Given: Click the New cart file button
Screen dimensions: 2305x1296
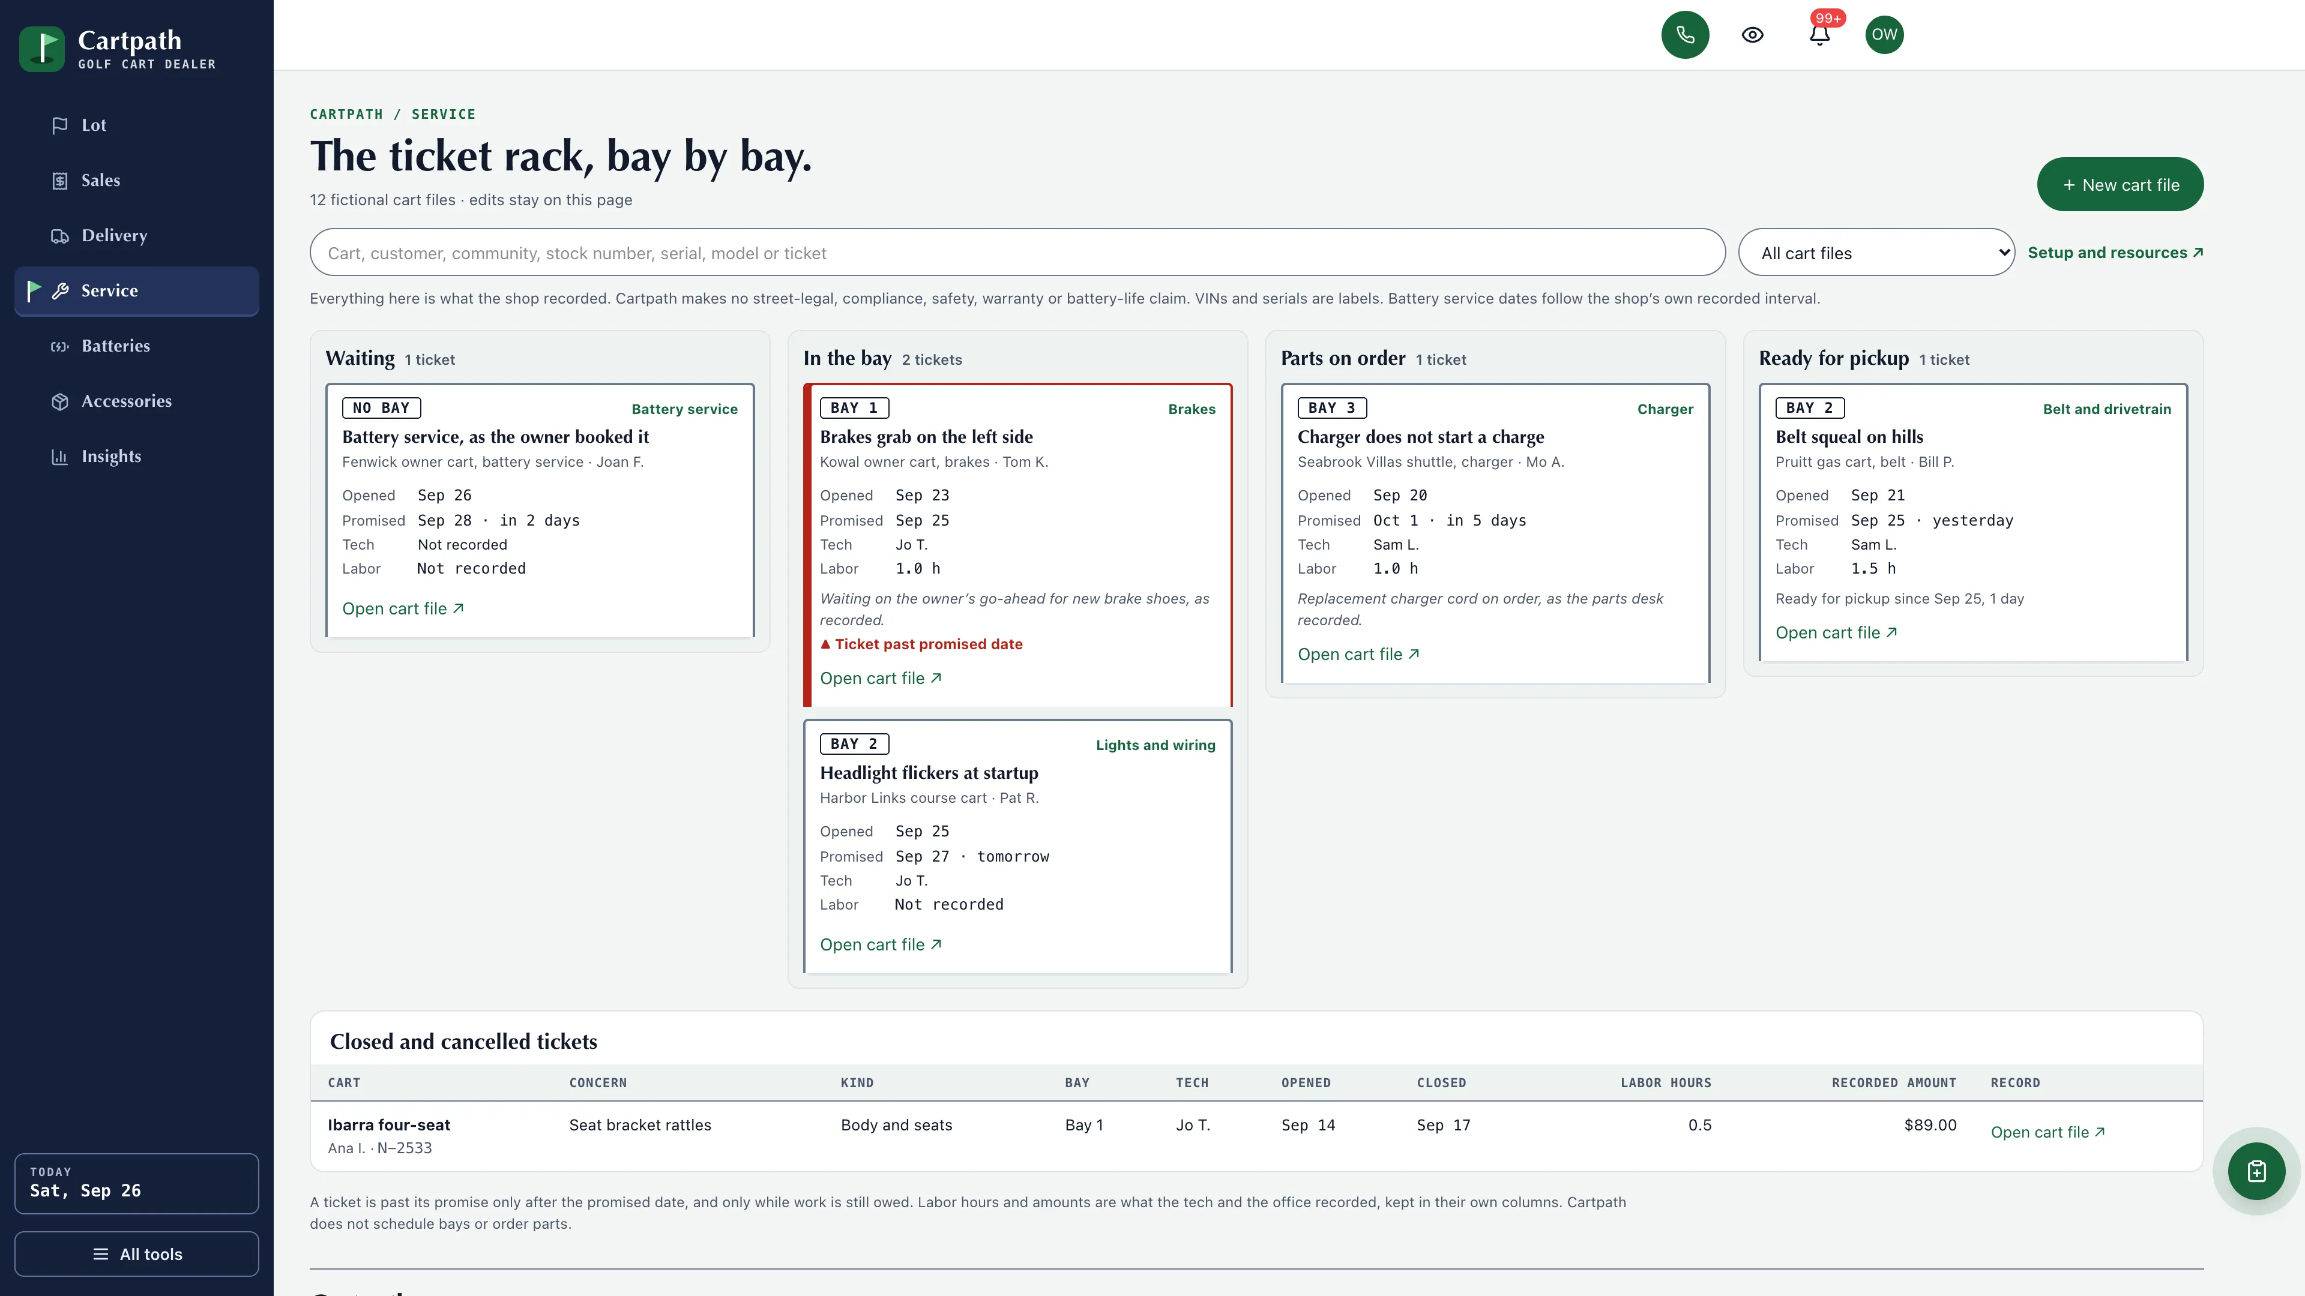Looking at the screenshot, I should pyautogui.click(x=2120, y=185).
